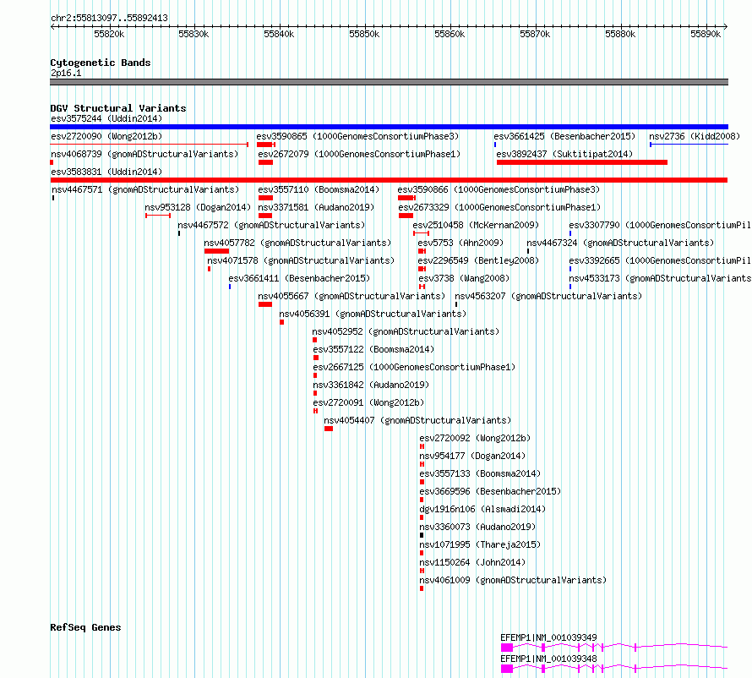Screen dimensions: 752x678
Task: Click the magenta EFEMP1 NM_001039349 gene glyph
Action: [614, 648]
